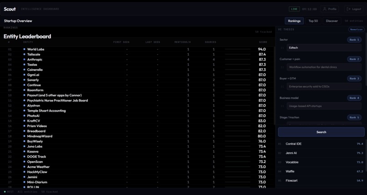The width and height of the screenshot is (367, 195).
Task: Click the Rank 2 badge for Customer + pain
Action: click(x=354, y=59)
